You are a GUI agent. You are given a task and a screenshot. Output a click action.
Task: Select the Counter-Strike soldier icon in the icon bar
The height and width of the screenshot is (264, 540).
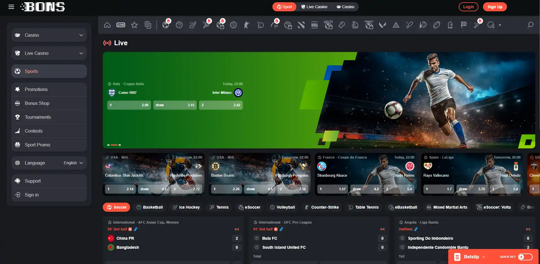click(x=247, y=25)
